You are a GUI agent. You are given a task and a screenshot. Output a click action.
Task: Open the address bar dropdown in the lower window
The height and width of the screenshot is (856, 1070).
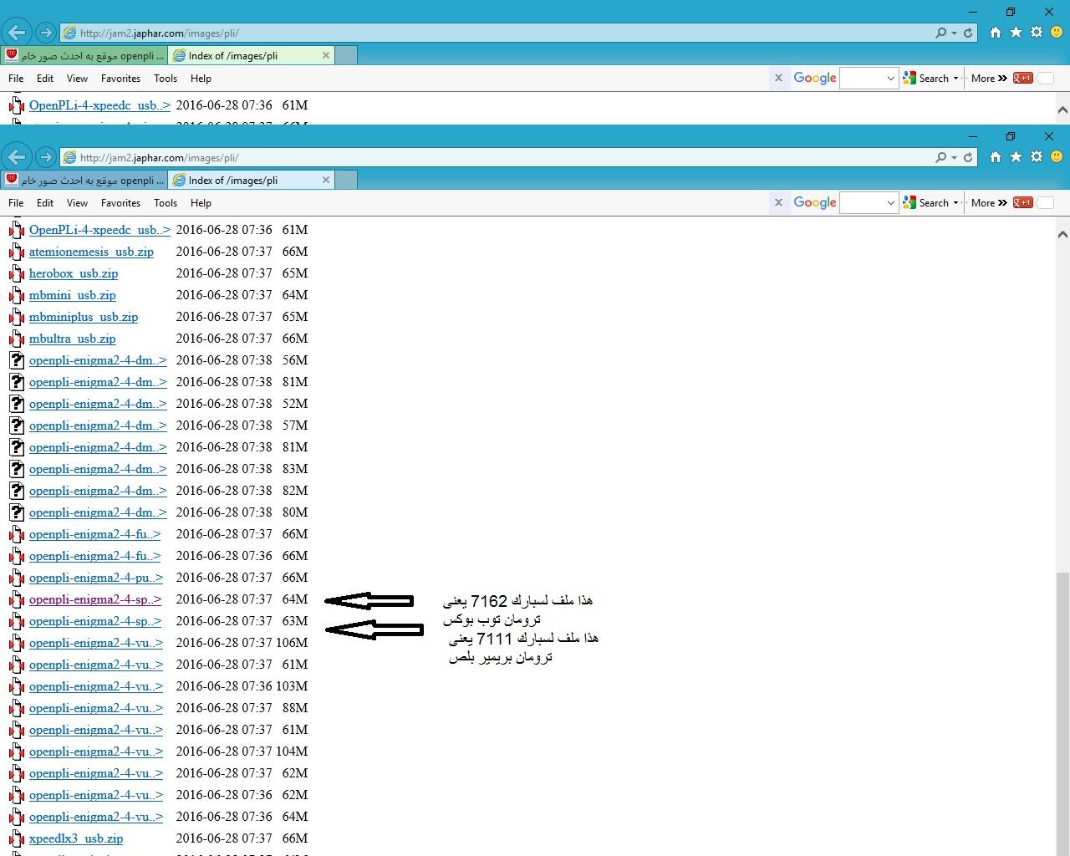[954, 157]
